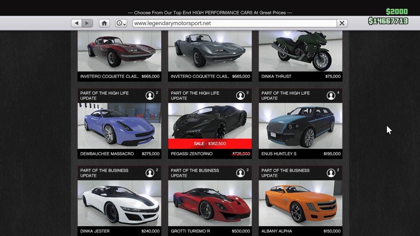The image size is (420, 236).
Task: Click the legendarymotorsport.net address bar
Action: (x=234, y=23)
